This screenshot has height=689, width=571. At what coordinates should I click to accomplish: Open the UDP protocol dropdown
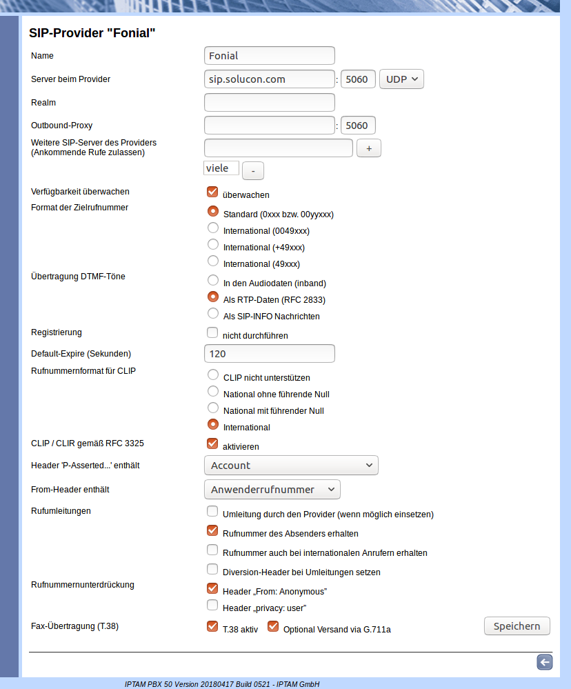tap(401, 79)
